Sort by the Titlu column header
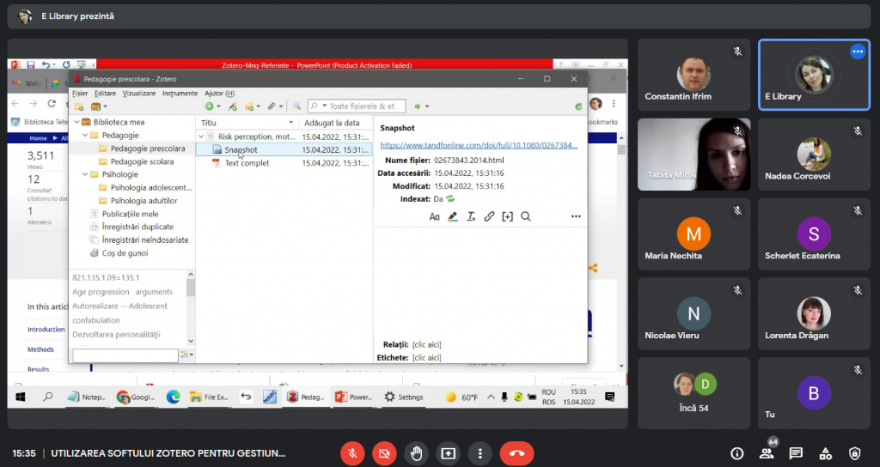 247,123
